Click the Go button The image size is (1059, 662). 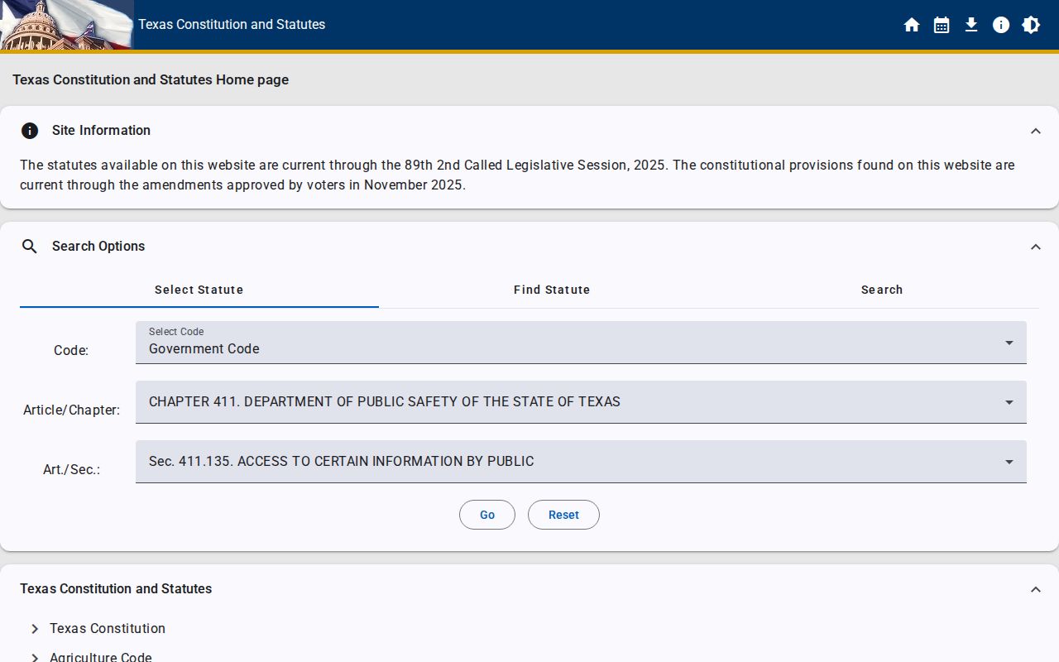coord(487,515)
